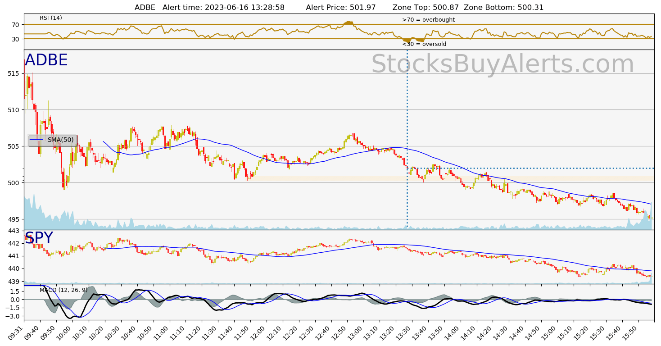The image size is (661, 346).
Task: Click the 'Zone Bottom: 500.31' title text
Action: coord(504,8)
